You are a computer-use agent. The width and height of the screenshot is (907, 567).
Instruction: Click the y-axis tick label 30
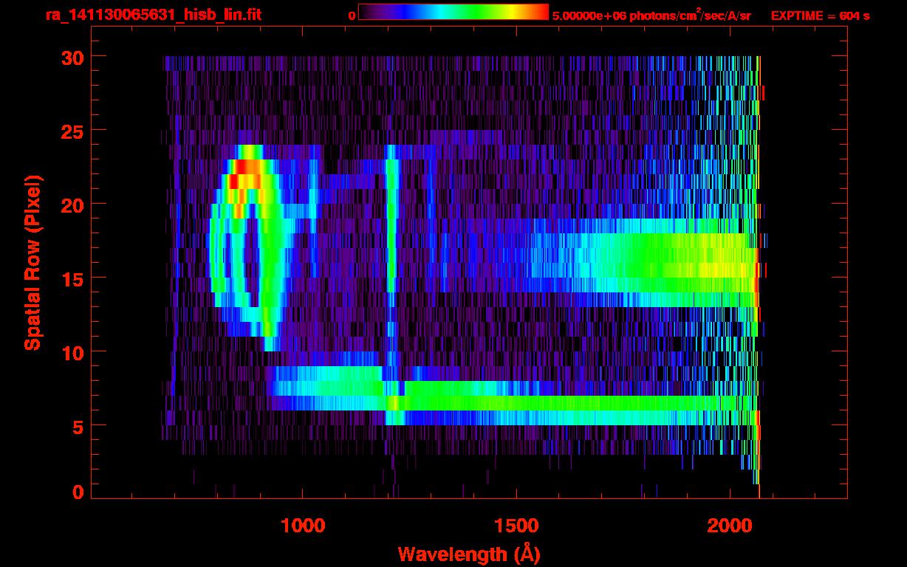tap(72, 57)
